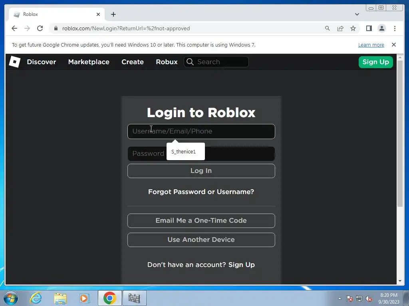Open a new tab with the plus button
Viewport: 409px width, 306px height.
pyautogui.click(x=113, y=14)
